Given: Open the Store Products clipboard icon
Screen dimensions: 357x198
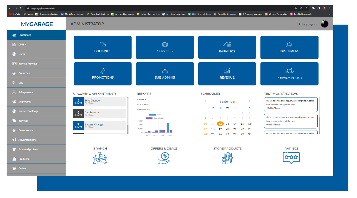Looking at the screenshot, I should tap(227, 158).
